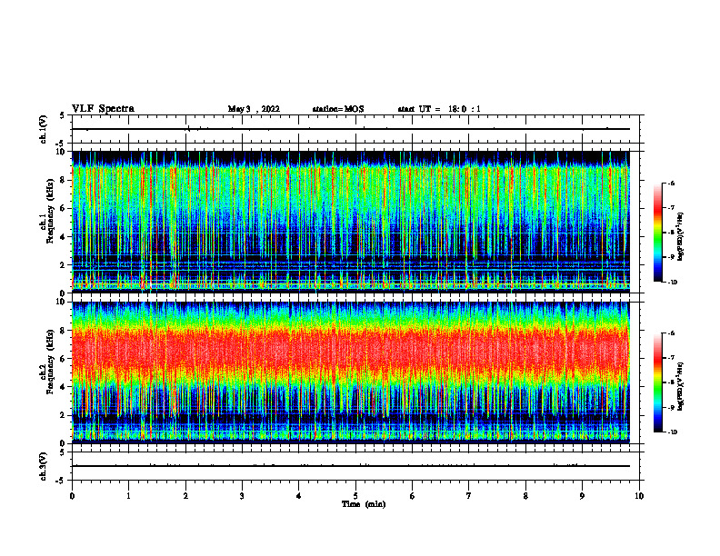This screenshot has height=556, width=720.
Task: Click time axis tick label "0"
Action: 72,496
